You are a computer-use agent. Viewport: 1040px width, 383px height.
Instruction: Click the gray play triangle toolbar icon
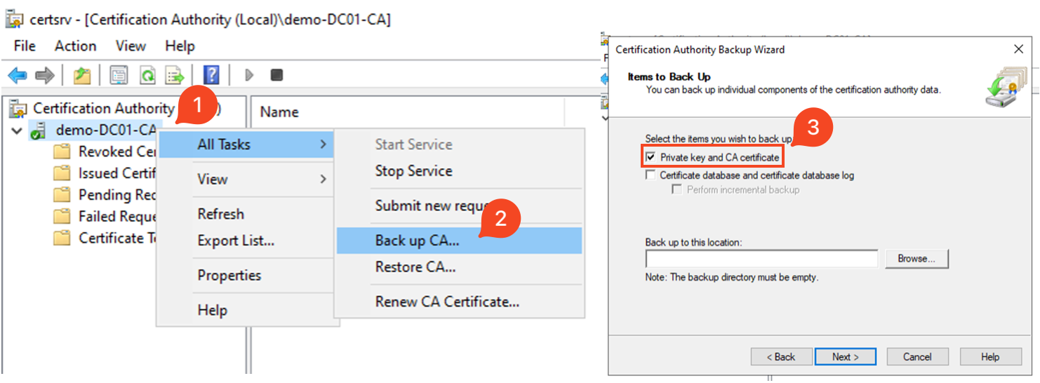coord(248,75)
